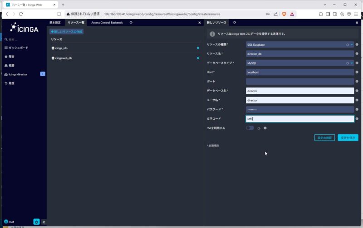Image resolution: width=363 pixels, height=228 pixels.
Task: Focus the character set field containing utf8
Action: pyautogui.click(x=300, y=119)
